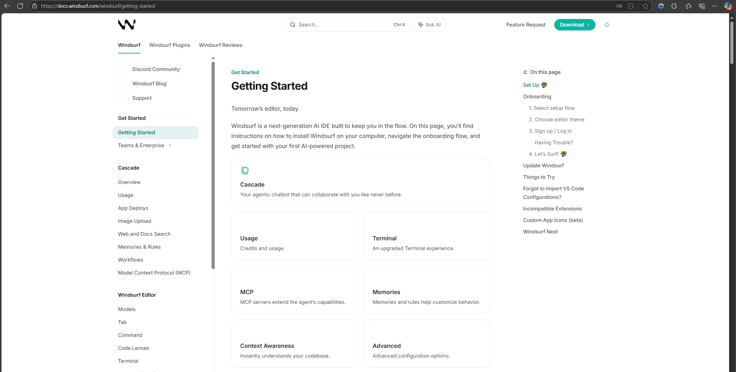Screen dimensions: 736x372
Task: Open Browser essentials heart icon
Action: click(701, 6)
